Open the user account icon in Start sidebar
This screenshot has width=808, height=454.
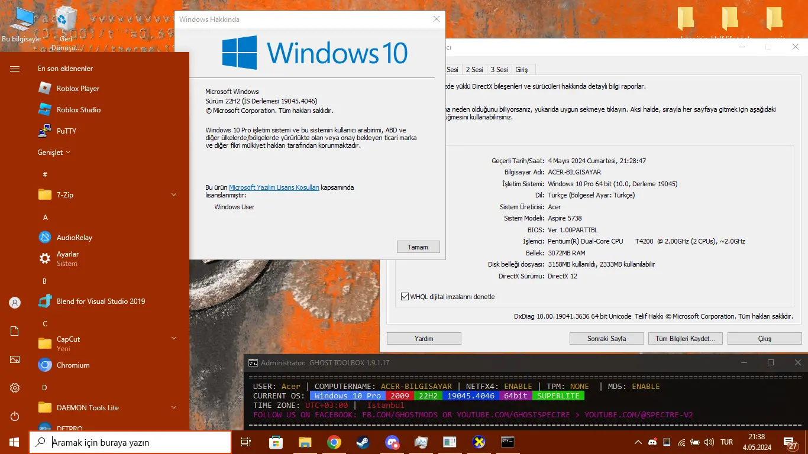coord(15,303)
